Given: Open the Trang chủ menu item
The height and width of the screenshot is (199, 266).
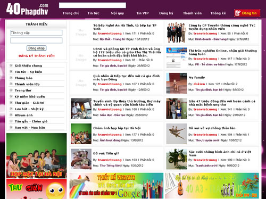Looking at the screenshot, I should coord(71,13).
